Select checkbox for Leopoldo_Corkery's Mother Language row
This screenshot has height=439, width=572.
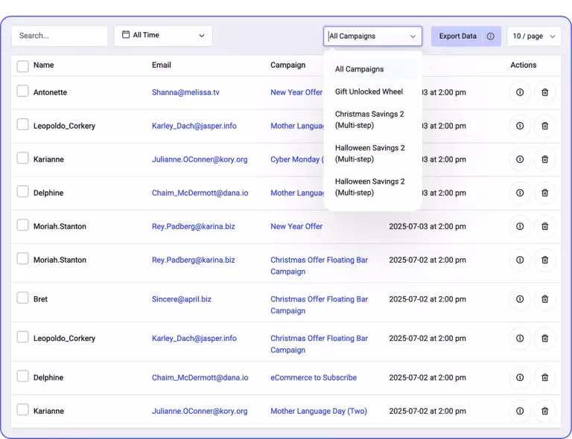coord(22,124)
